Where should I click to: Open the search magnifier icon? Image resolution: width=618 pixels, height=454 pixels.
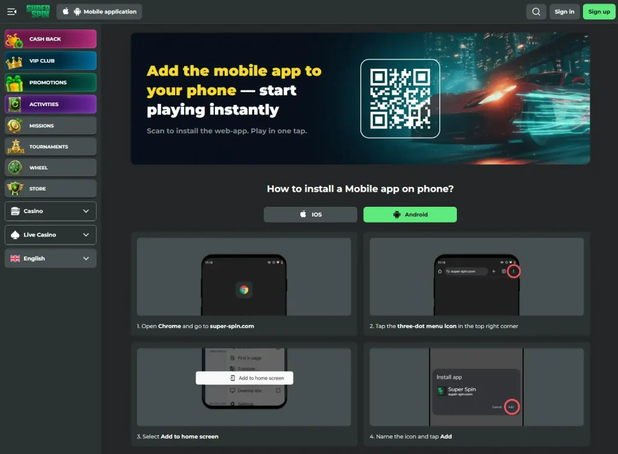[536, 12]
